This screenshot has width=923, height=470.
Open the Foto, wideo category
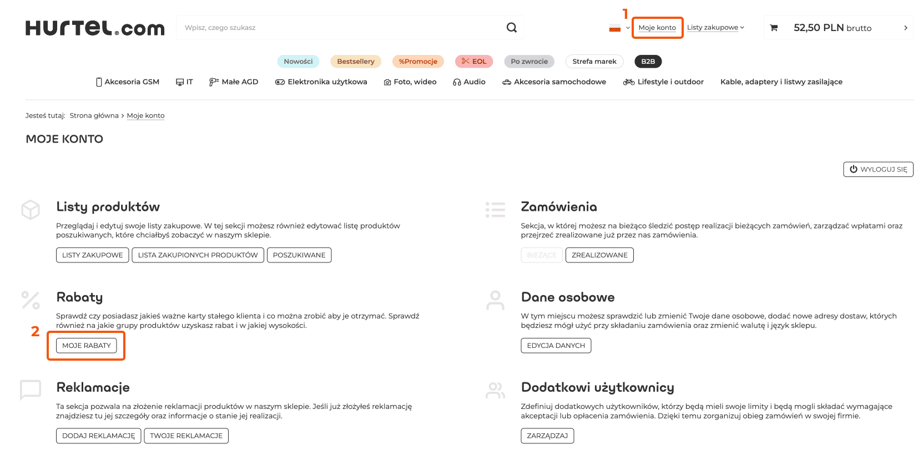(410, 82)
